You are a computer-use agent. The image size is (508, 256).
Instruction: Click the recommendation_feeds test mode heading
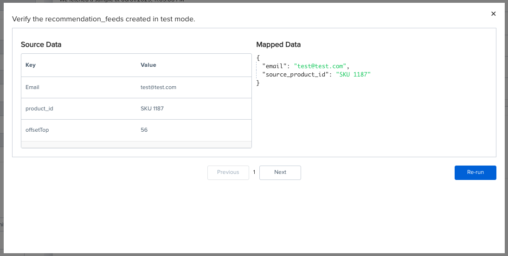103,19
